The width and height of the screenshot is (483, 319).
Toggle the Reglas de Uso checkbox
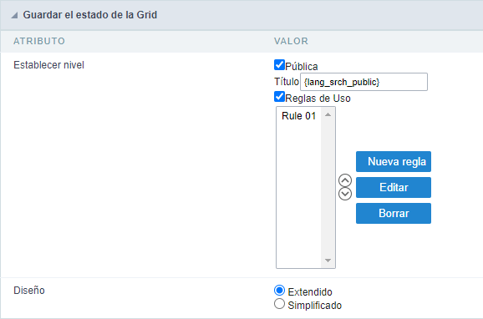[279, 97]
